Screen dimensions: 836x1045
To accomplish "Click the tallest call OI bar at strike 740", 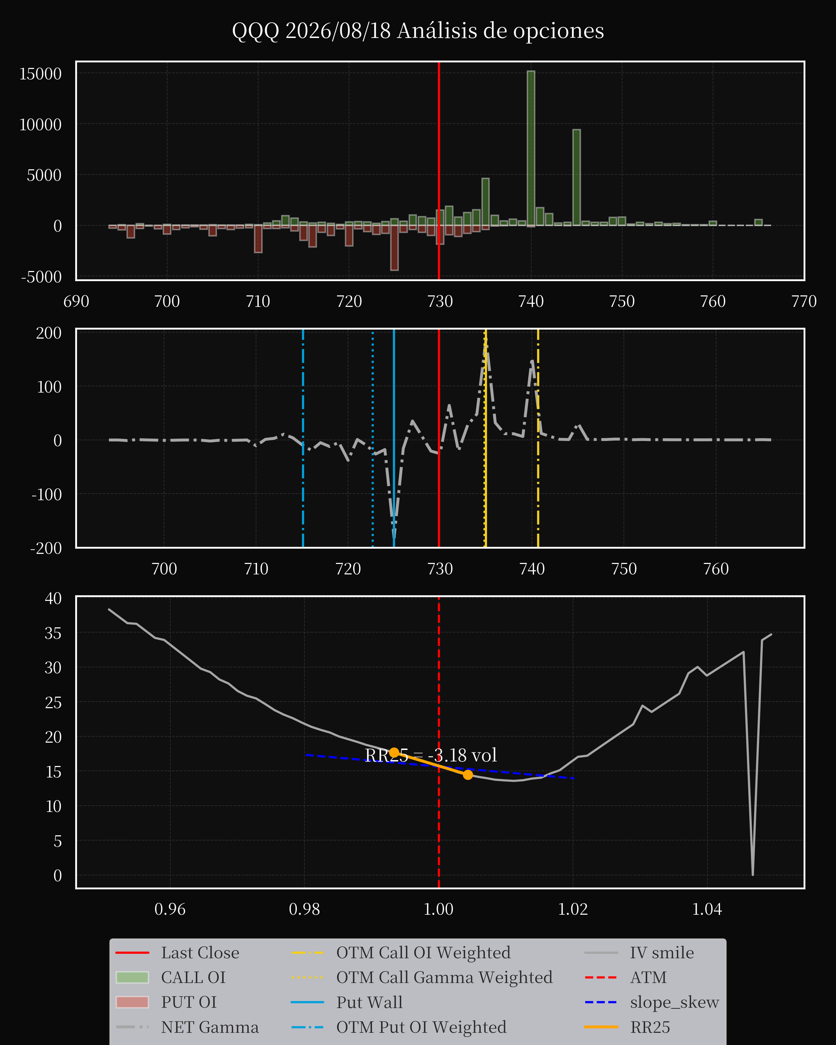I will click(x=531, y=148).
